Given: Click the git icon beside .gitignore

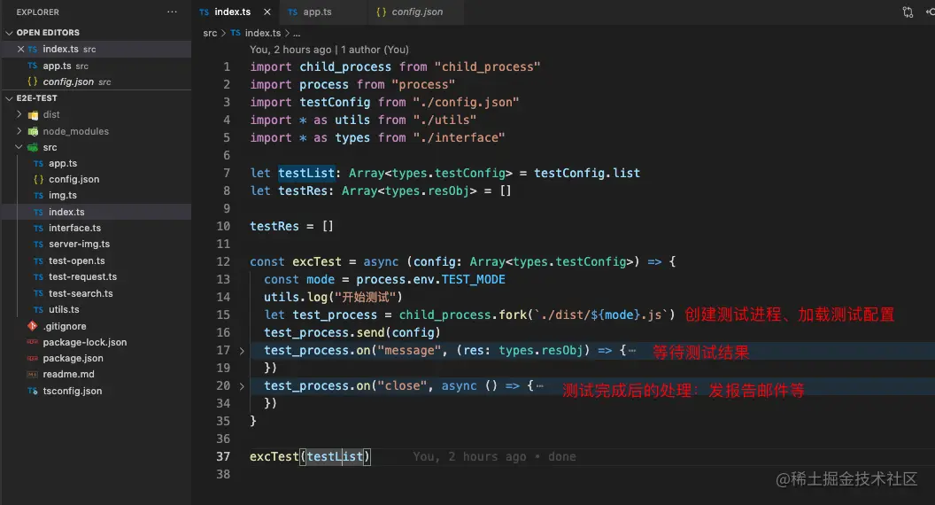Looking at the screenshot, I should click(x=32, y=326).
